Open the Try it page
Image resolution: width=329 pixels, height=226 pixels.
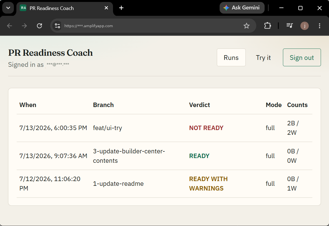point(263,57)
